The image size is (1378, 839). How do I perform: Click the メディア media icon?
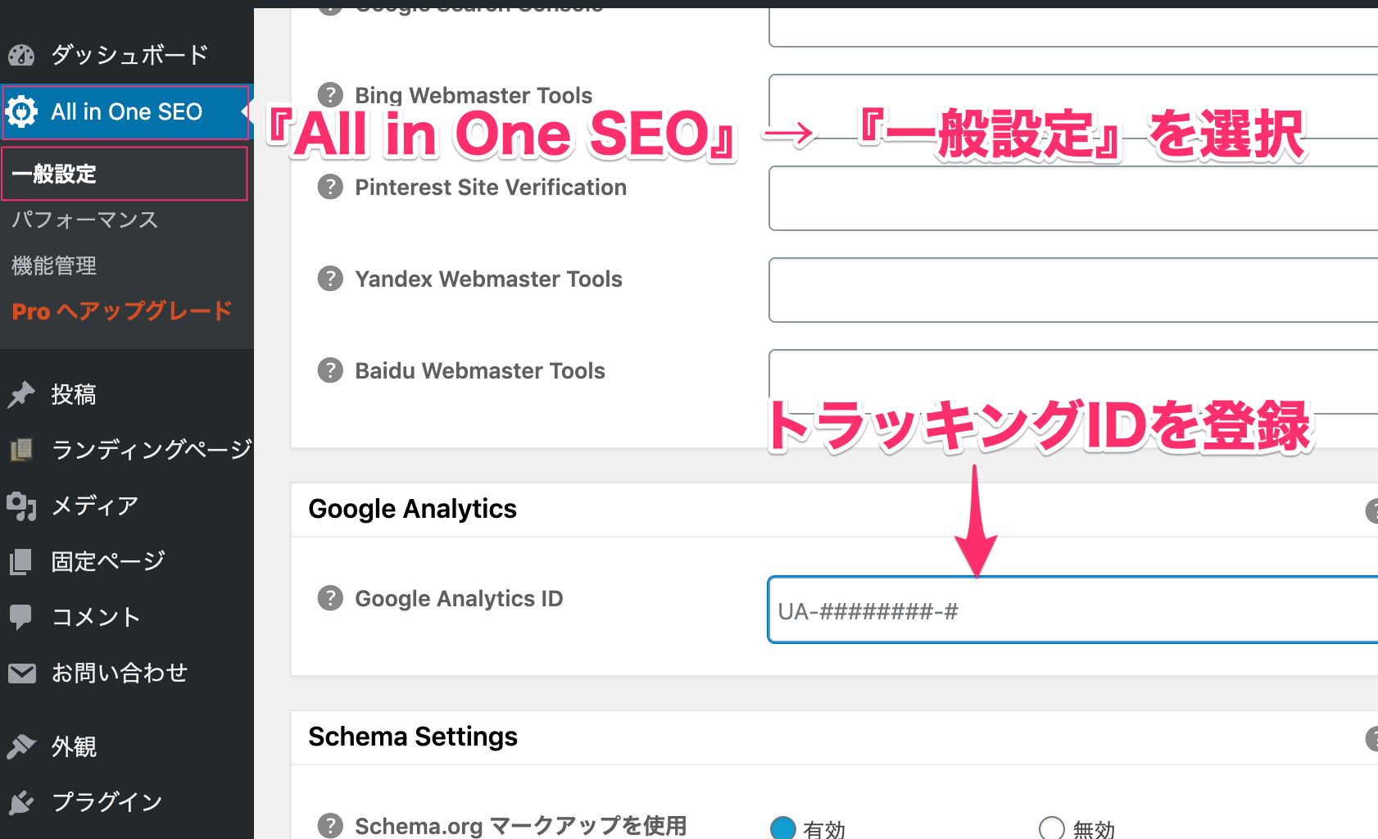click(21, 506)
